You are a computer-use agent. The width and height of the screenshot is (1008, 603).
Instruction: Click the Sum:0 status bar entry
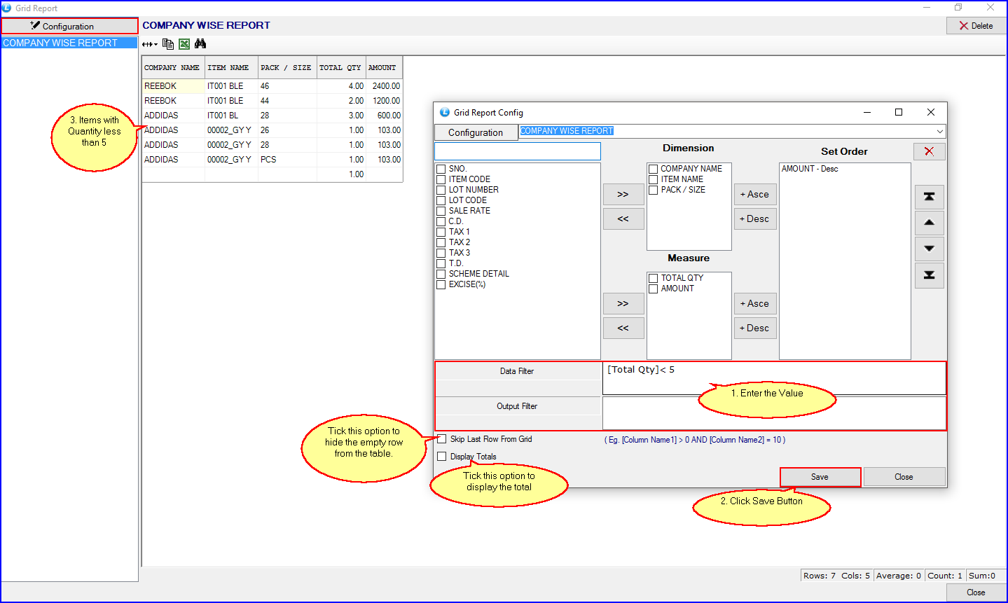tap(982, 576)
